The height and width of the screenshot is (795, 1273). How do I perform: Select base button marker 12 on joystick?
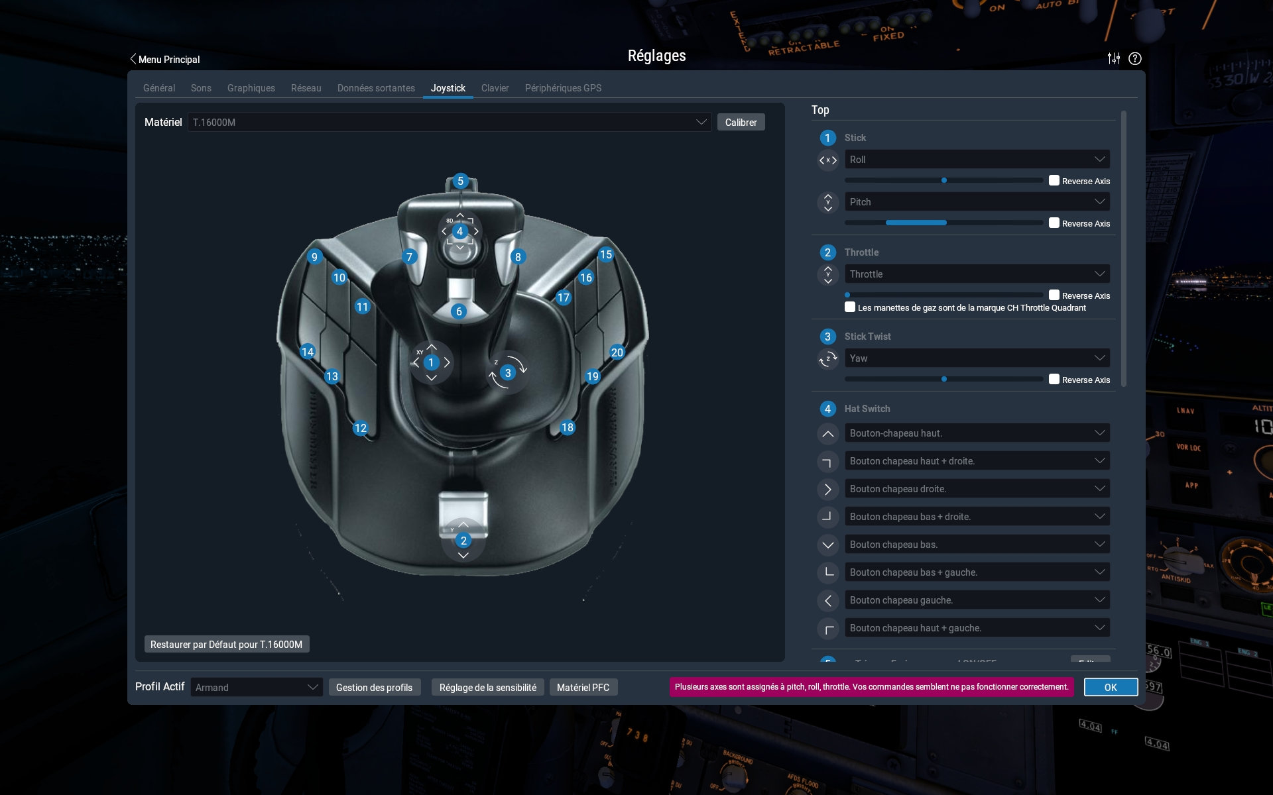[x=360, y=428]
